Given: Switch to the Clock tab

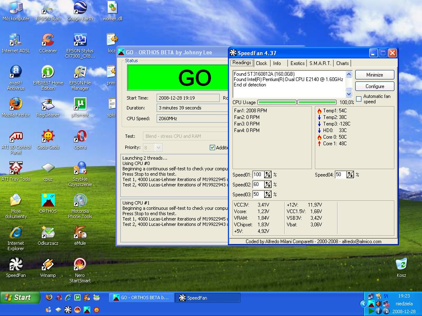Looking at the screenshot, I should pyautogui.click(x=261, y=63).
